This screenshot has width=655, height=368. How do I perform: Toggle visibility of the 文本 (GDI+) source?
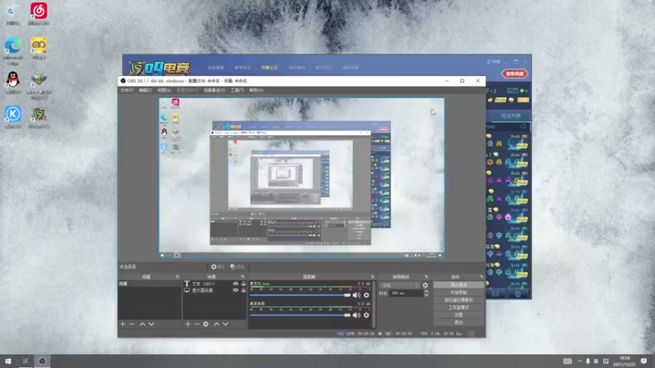[236, 284]
